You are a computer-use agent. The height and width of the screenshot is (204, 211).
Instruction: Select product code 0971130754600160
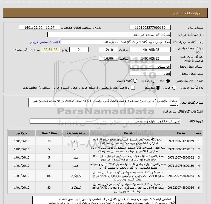tap(181, 166)
